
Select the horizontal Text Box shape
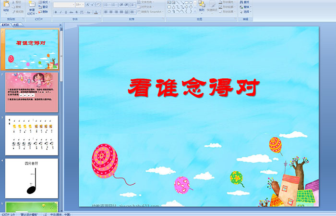(x=169, y=2)
